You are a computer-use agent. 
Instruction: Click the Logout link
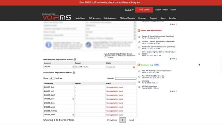coord(173,10)
